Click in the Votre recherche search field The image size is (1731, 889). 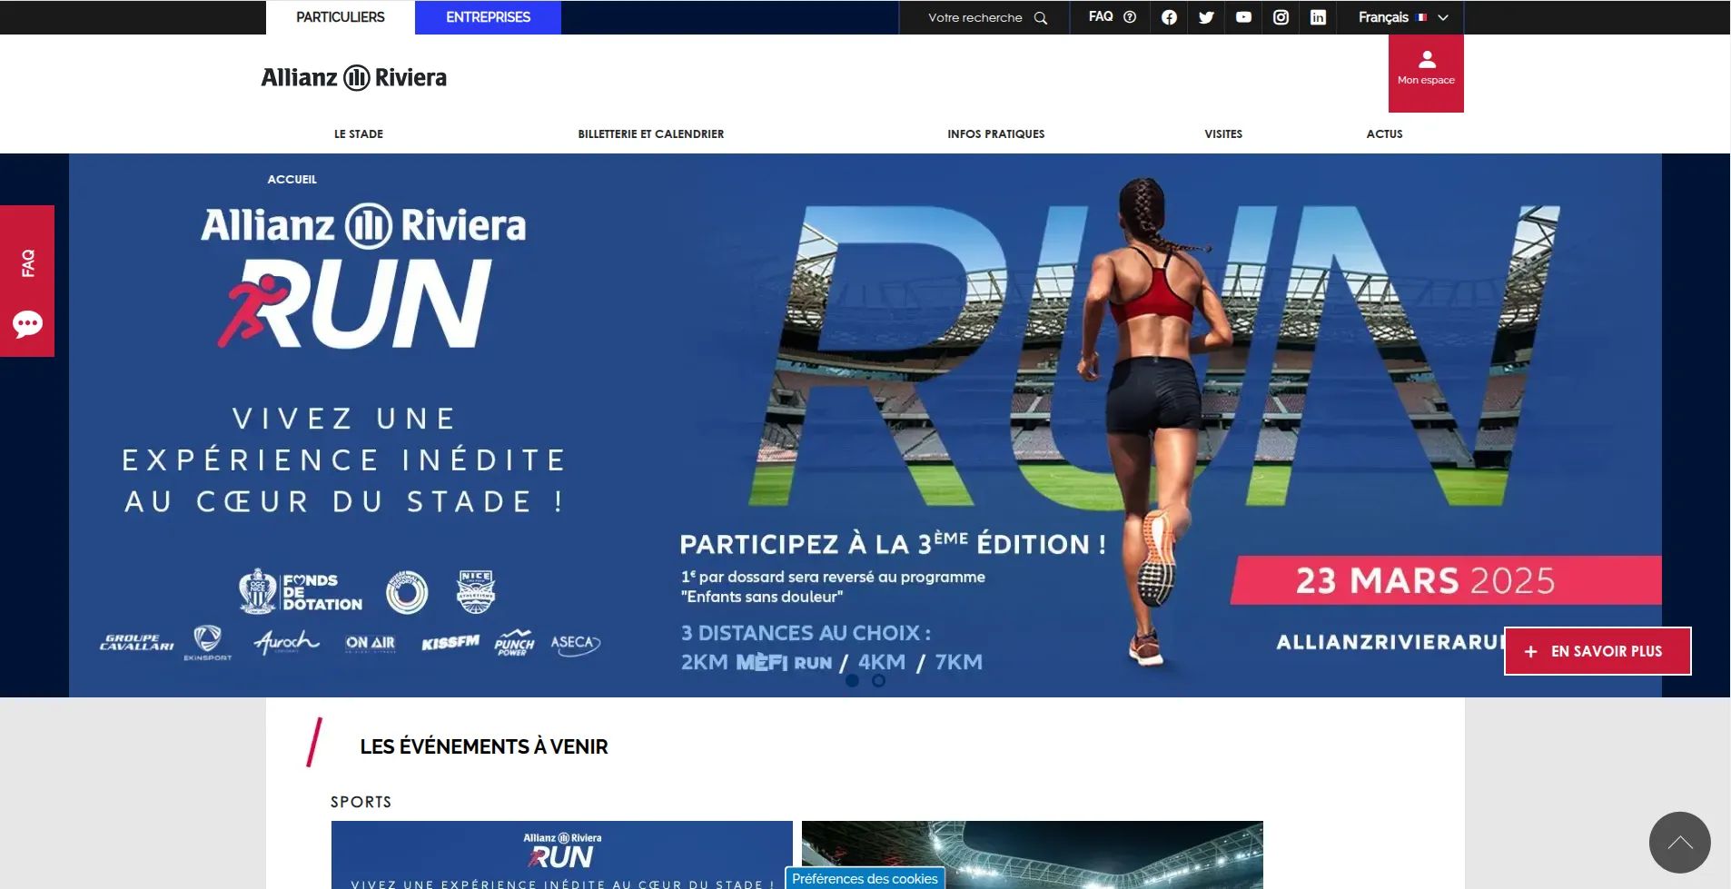point(974,17)
